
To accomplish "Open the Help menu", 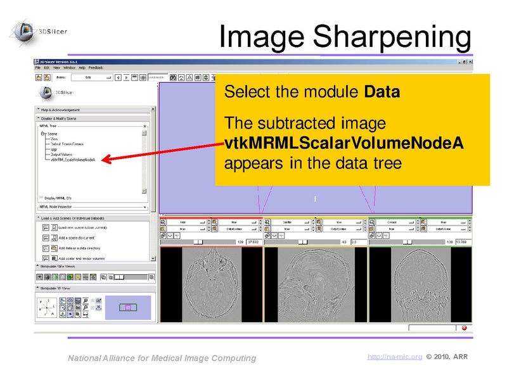I will tap(82, 68).
